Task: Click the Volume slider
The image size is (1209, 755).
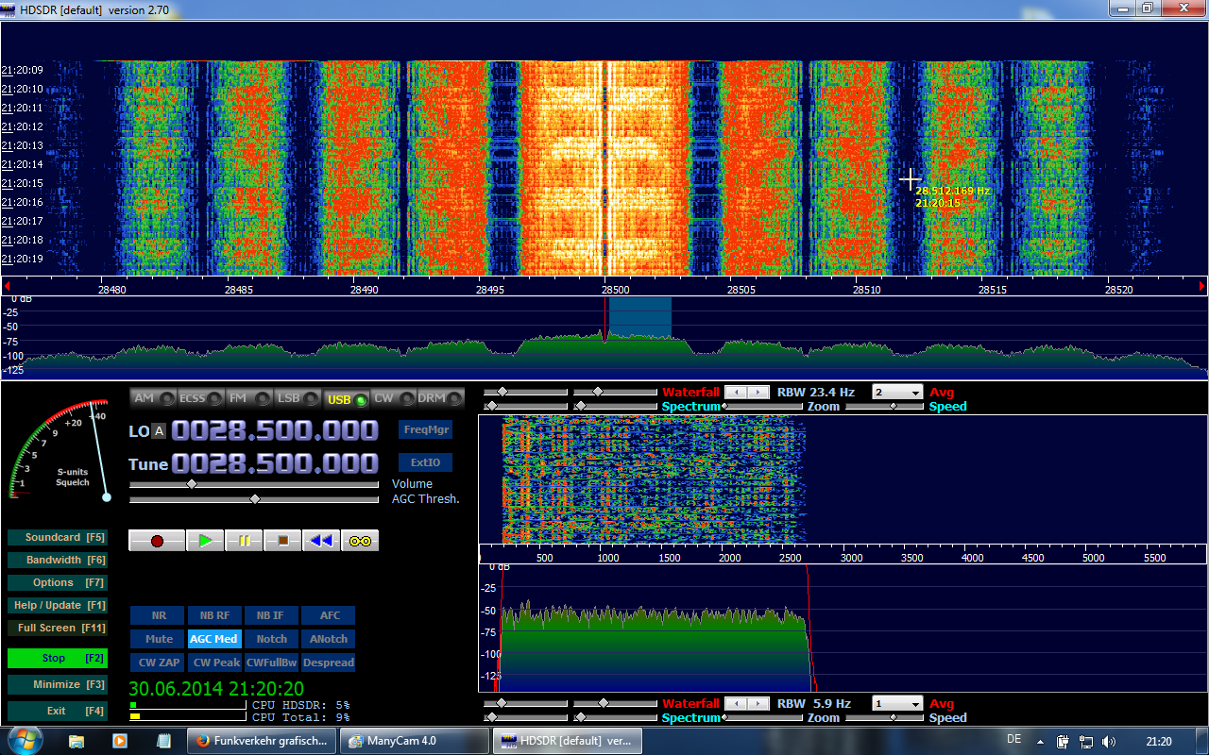Action: (x=255, y=483)
